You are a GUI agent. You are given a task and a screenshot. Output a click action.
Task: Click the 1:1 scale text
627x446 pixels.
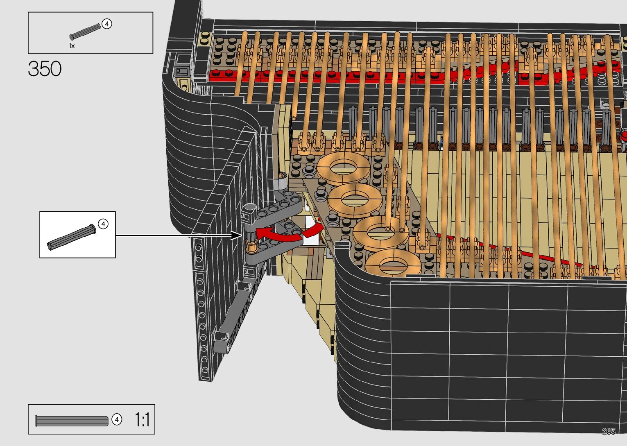(x=142, y=420)
